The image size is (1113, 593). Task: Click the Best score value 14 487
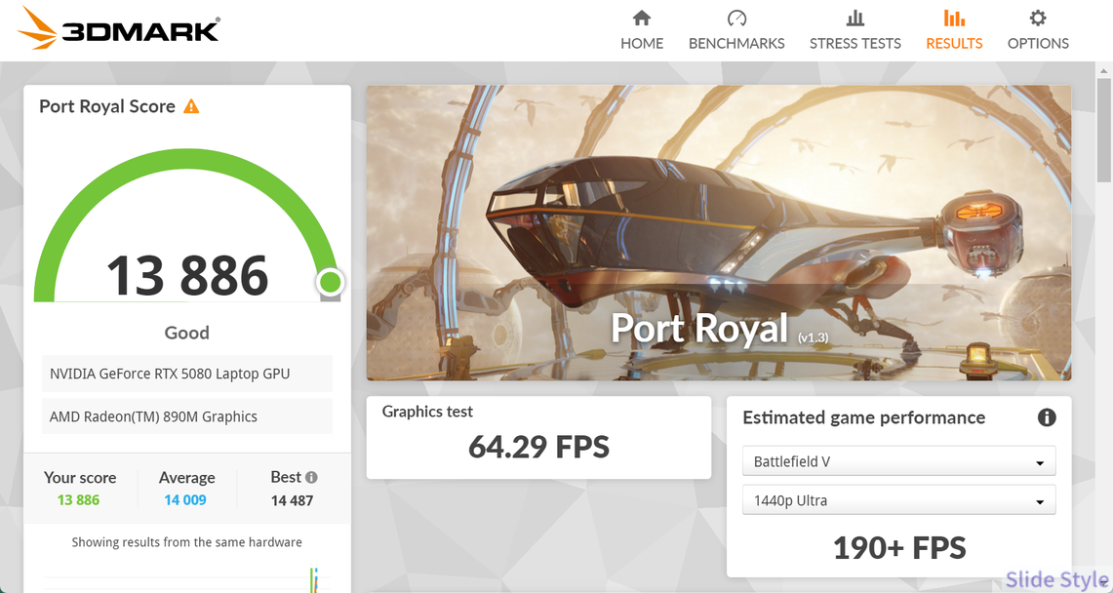292,500
